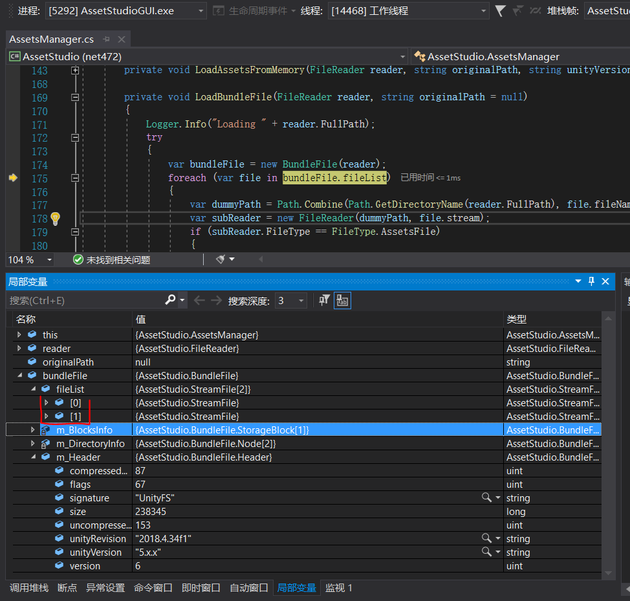Viewport: 630px width, 601px height.
Task: Switch to the 自动窗口 tab
Action: (x=249, y=588)
